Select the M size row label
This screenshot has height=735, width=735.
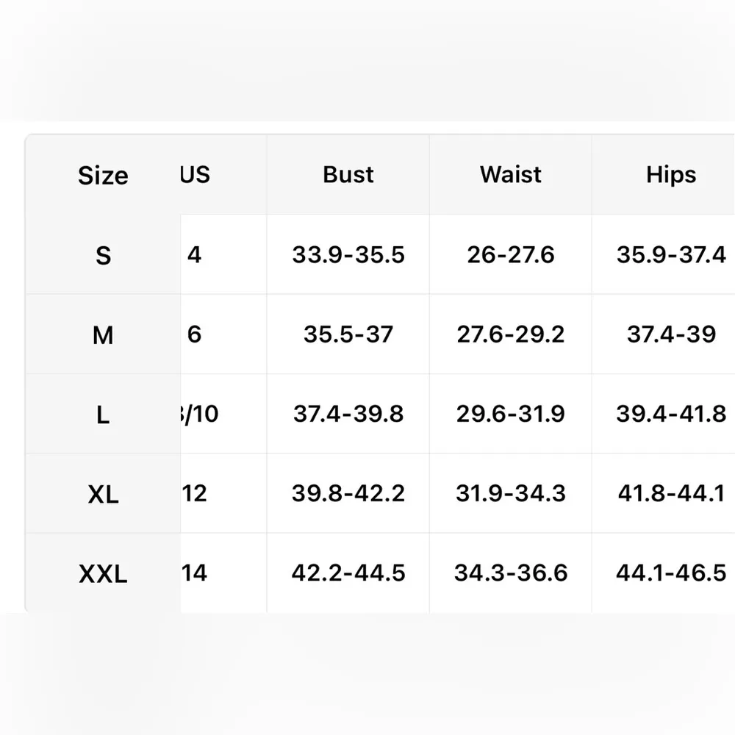tap(103, 335)
